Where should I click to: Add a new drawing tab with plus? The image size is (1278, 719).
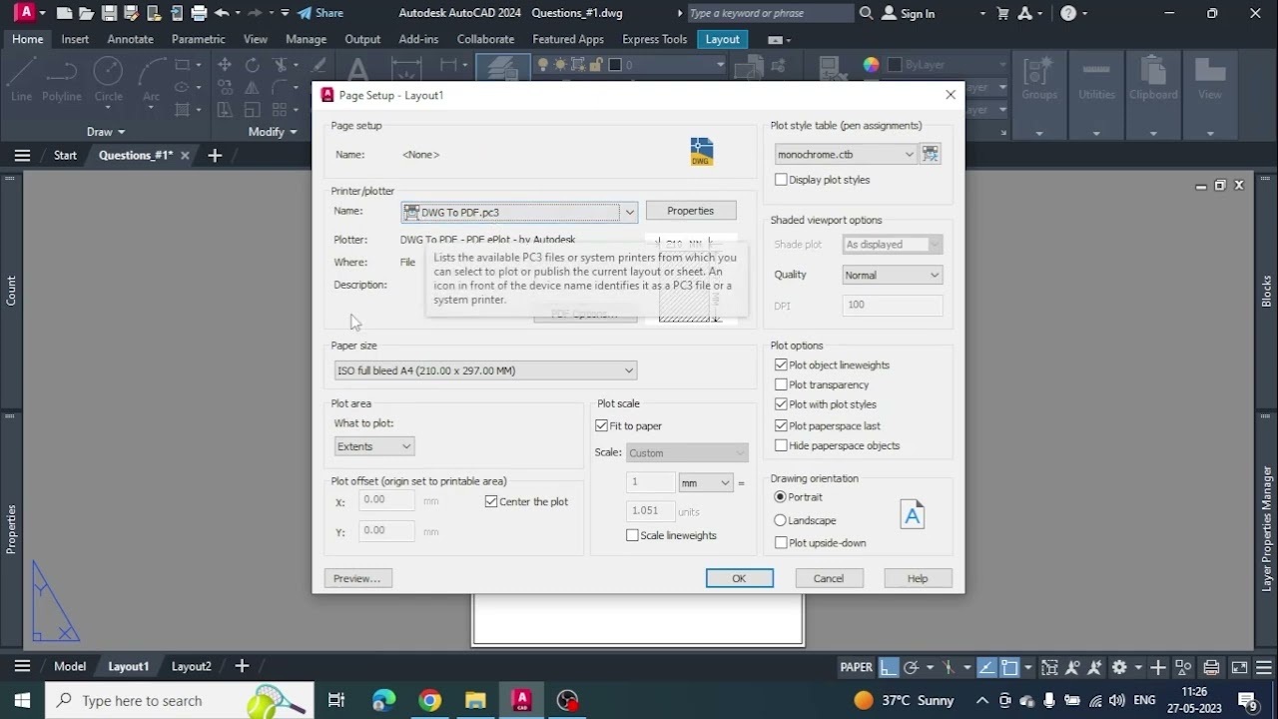point(214,155)
